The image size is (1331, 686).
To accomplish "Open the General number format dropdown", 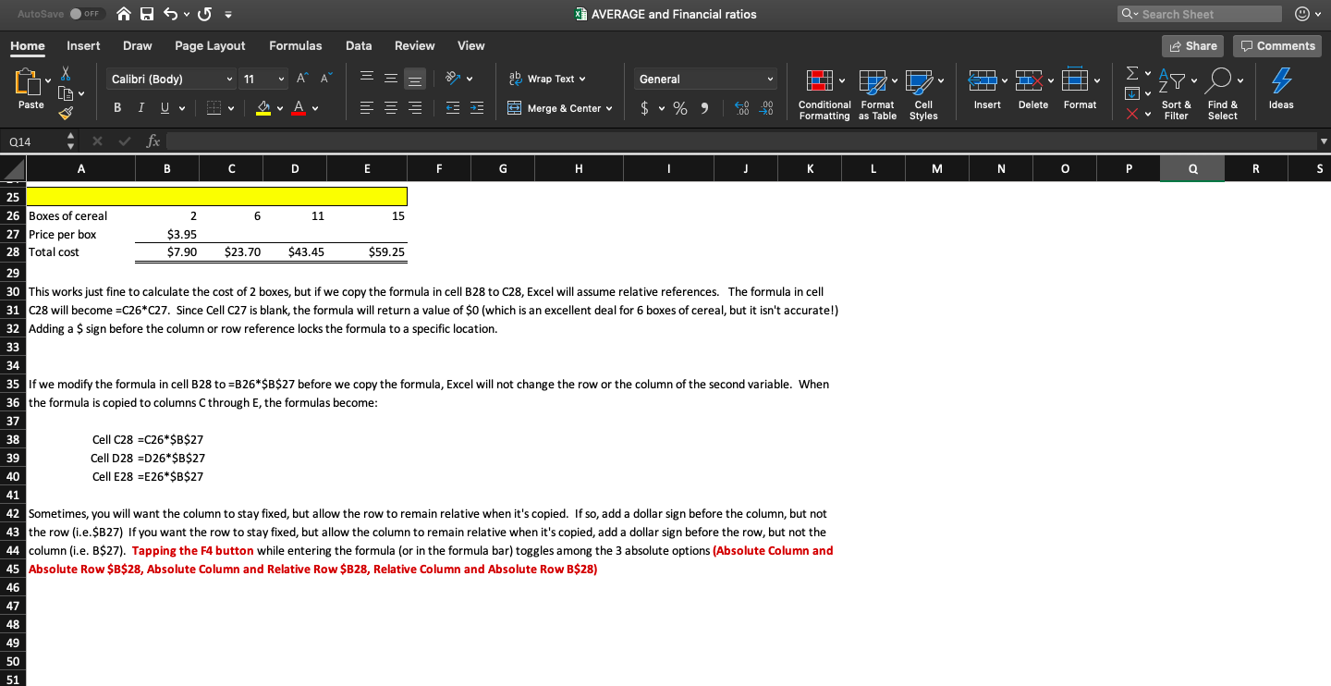I will point(704,79).
